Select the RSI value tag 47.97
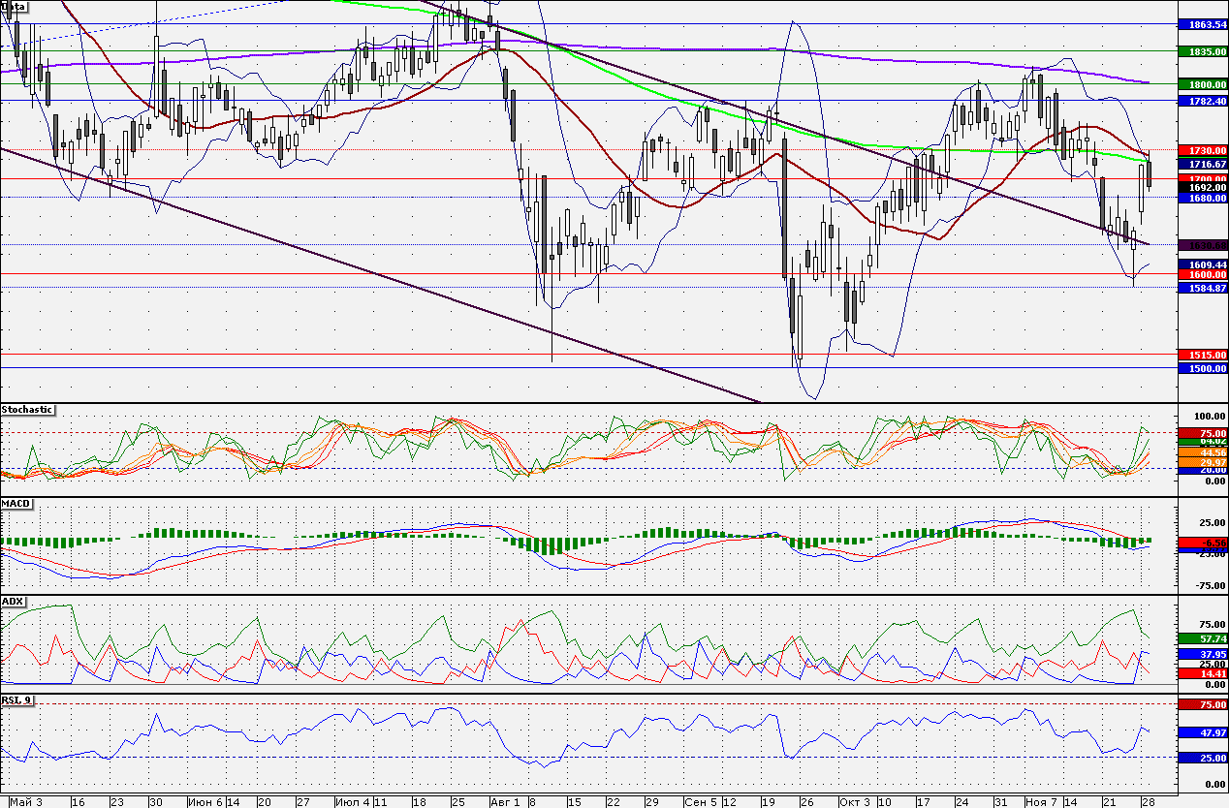 pyautogui.click(x=1202, y=734)
